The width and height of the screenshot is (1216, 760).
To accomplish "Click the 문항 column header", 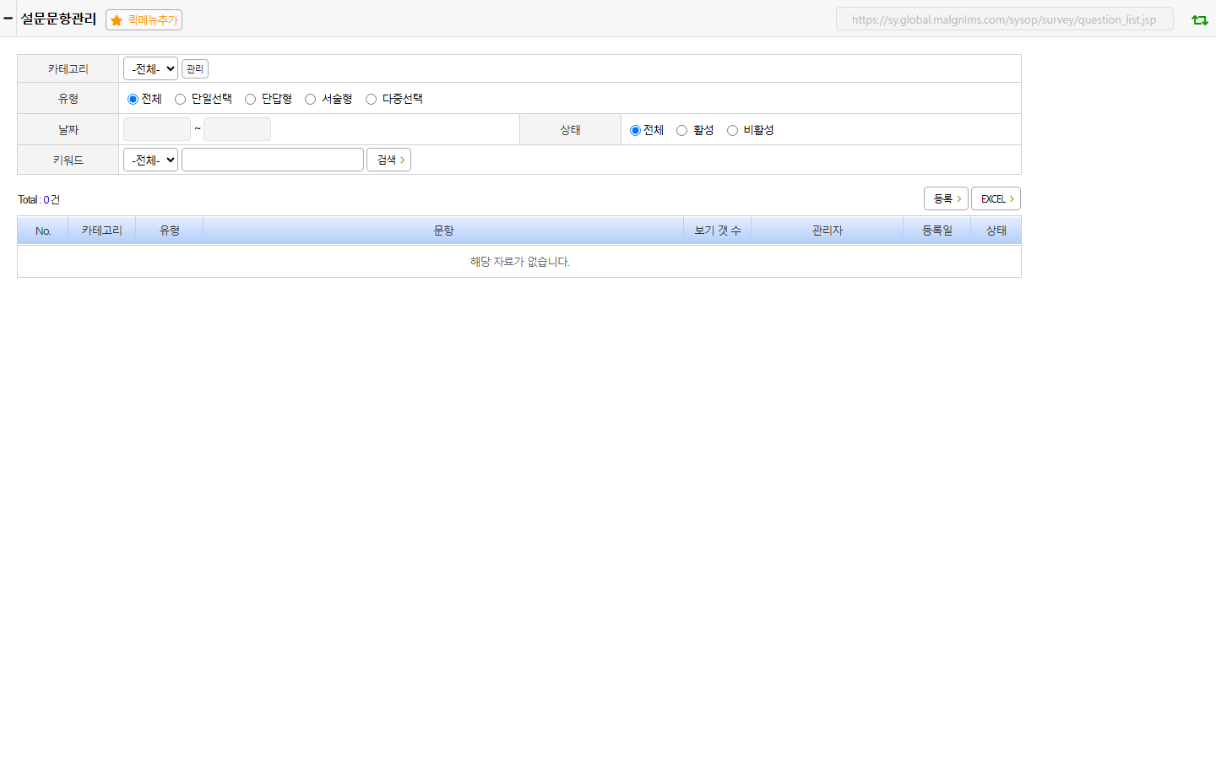I will coord(443,231).
